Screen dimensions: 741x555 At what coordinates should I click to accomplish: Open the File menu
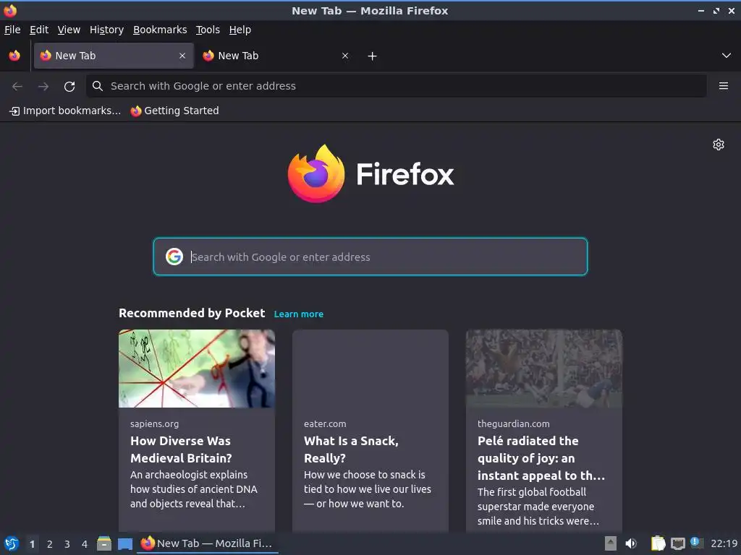point(12,30)
